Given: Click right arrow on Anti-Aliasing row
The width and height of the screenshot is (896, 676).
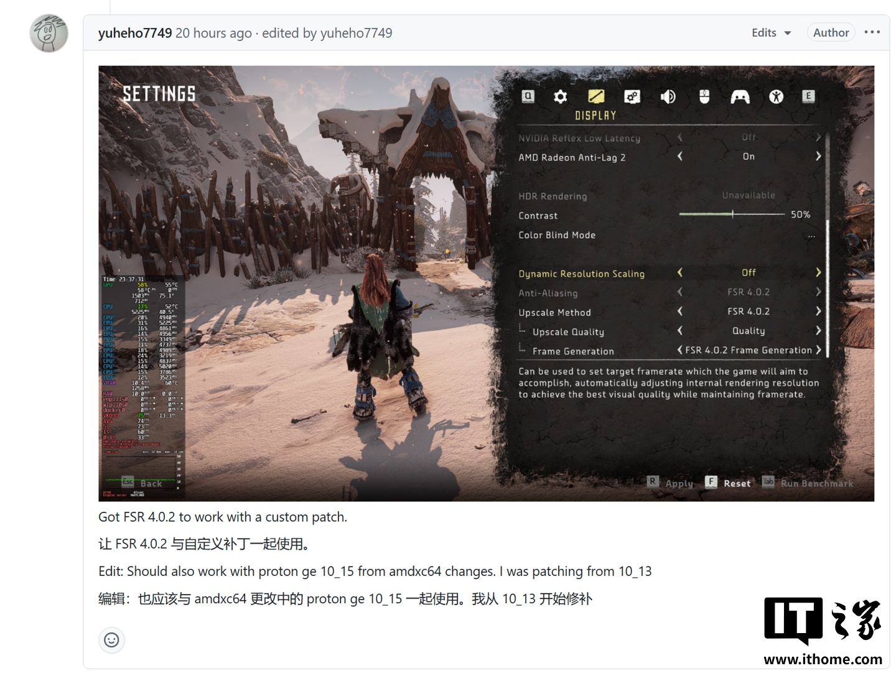Looking at the screenshot, I should pyautogui.click(x=818, y=292).
